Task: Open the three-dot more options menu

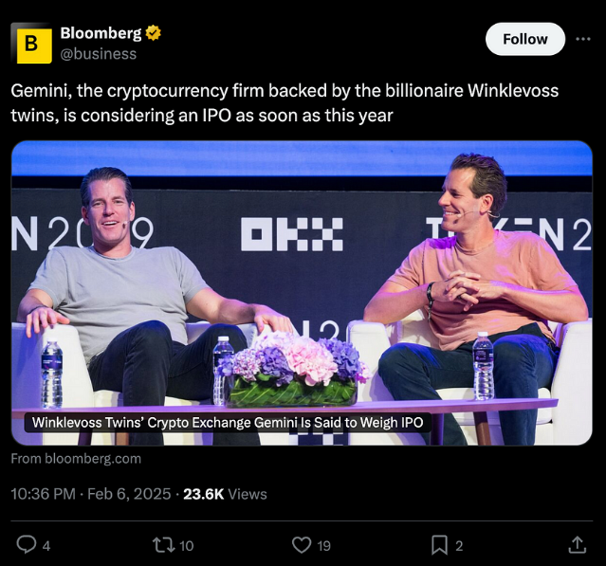Action: coord(583,39)
